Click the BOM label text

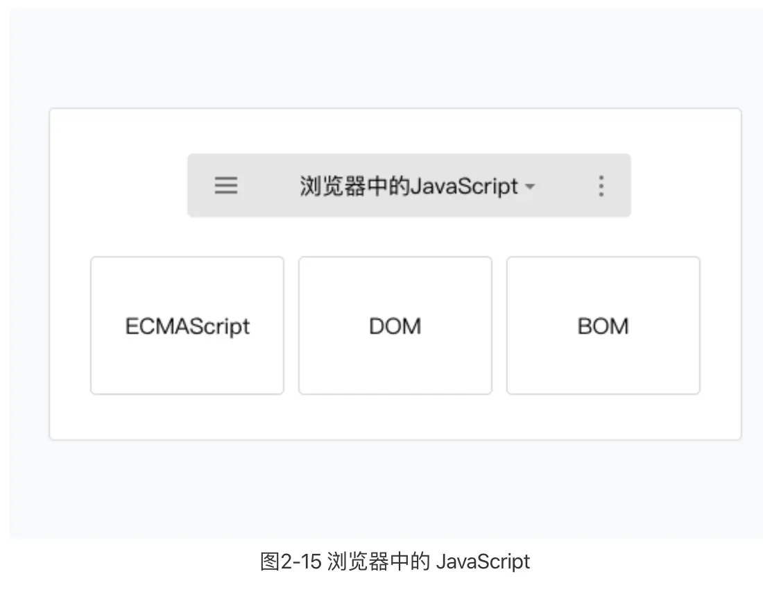[603, 326]
